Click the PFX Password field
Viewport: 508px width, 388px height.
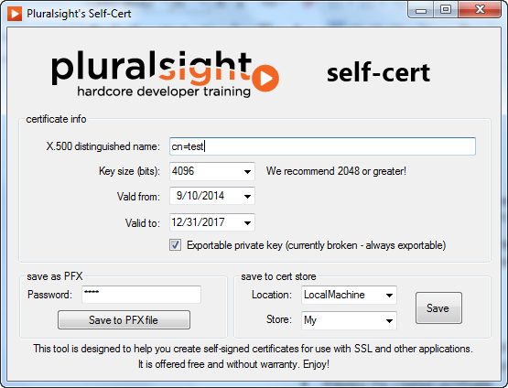point(141,295)
